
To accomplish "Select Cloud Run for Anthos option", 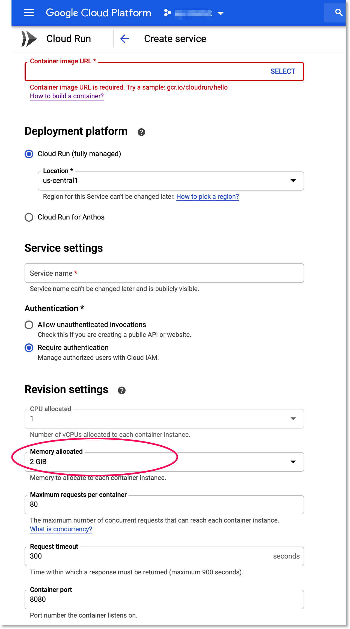I will 29,217.
